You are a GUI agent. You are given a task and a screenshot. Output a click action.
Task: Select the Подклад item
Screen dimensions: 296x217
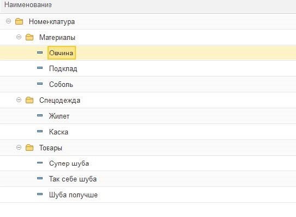63,68
